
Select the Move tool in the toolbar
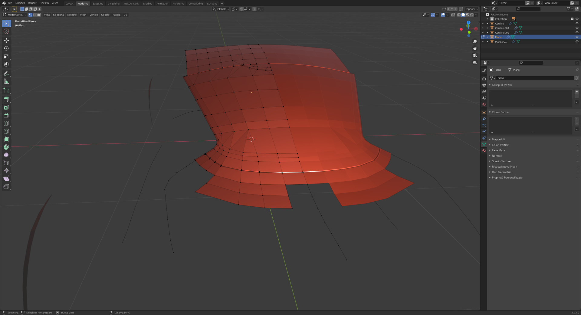[x=6, y=41]
